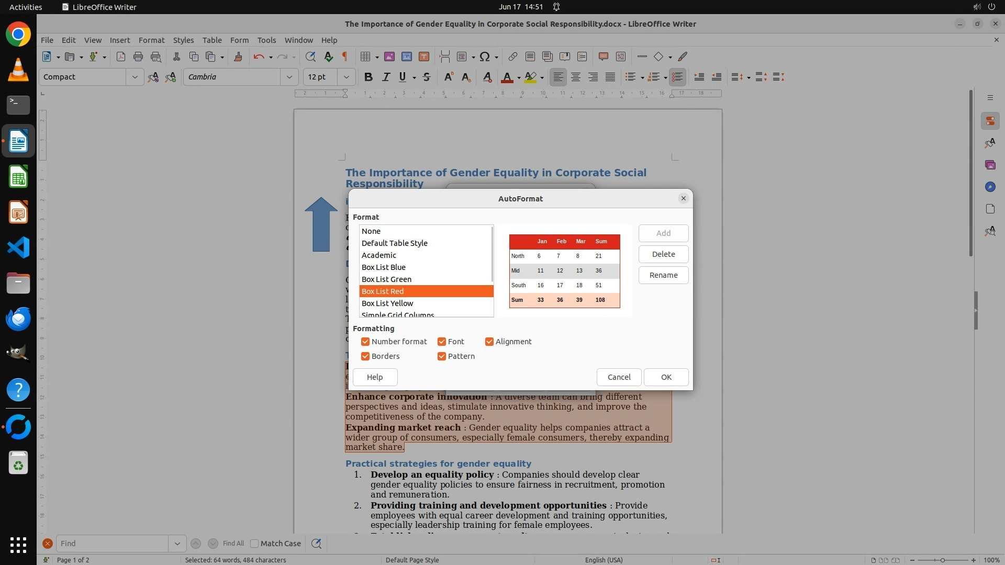Open the Cambria font name dropdown
Image resolution: width=1005 pixels, height=565 pixels.
click(289, 77)
